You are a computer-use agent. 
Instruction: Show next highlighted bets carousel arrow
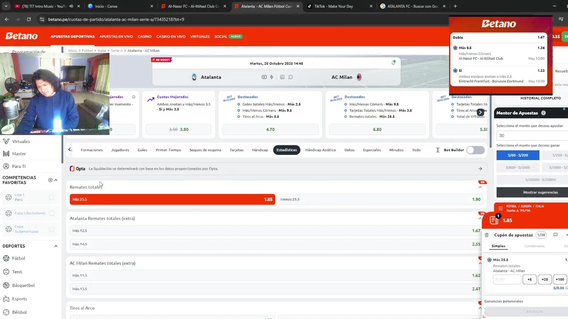click(480, 113)
